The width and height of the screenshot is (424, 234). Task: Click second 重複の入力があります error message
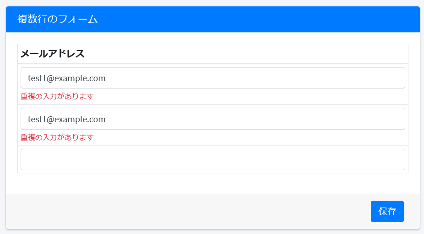(x=57, y=137)
